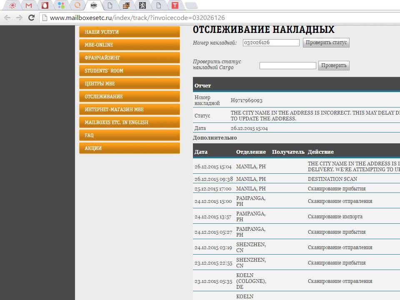Click Сканирование импорта action text
Screen dimensions: 400x300
[x=335, y=217]
